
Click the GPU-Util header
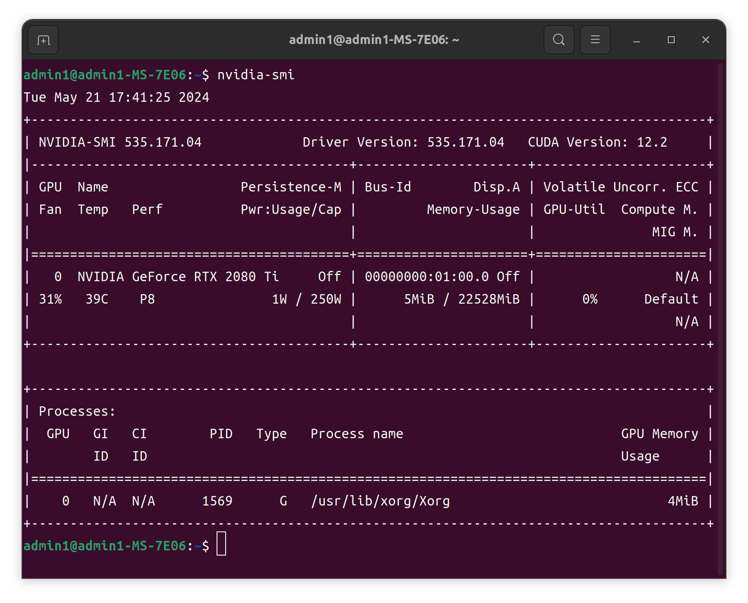click(574, 210)
